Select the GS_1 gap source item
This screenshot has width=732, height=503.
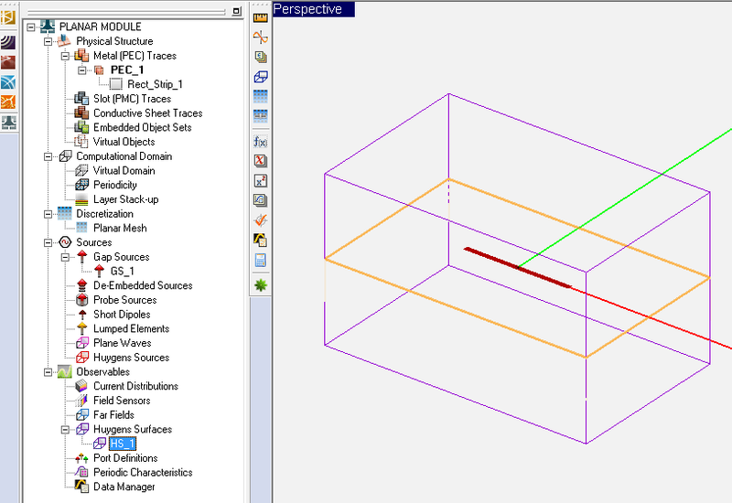[x=122, y=272]
